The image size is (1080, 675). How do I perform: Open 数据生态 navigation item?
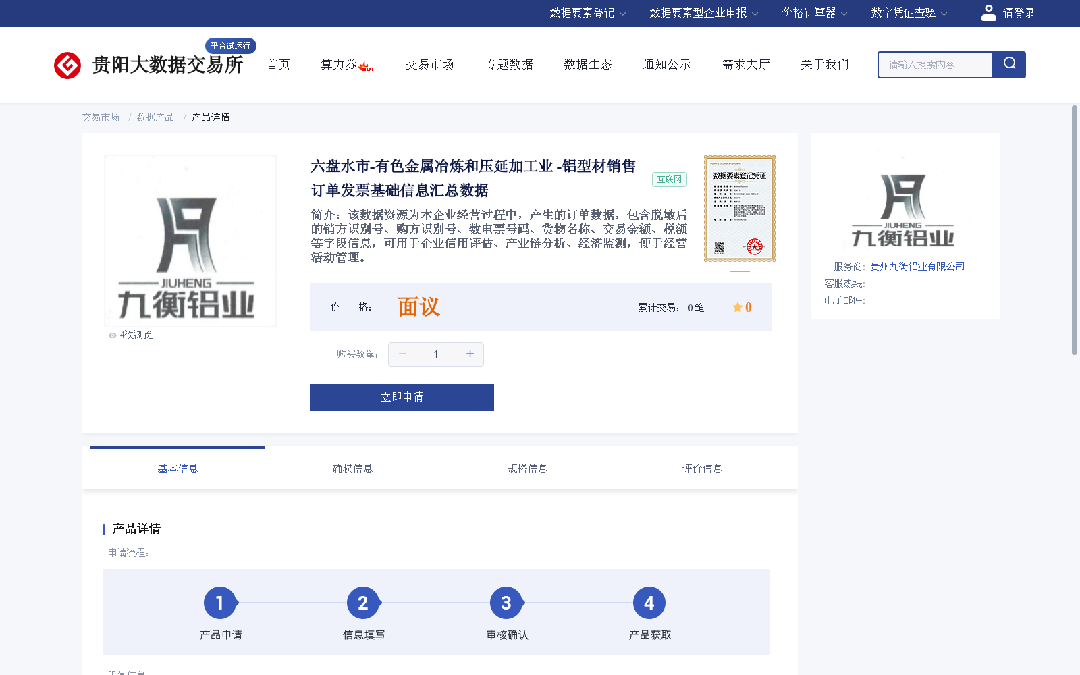(588, 64)
